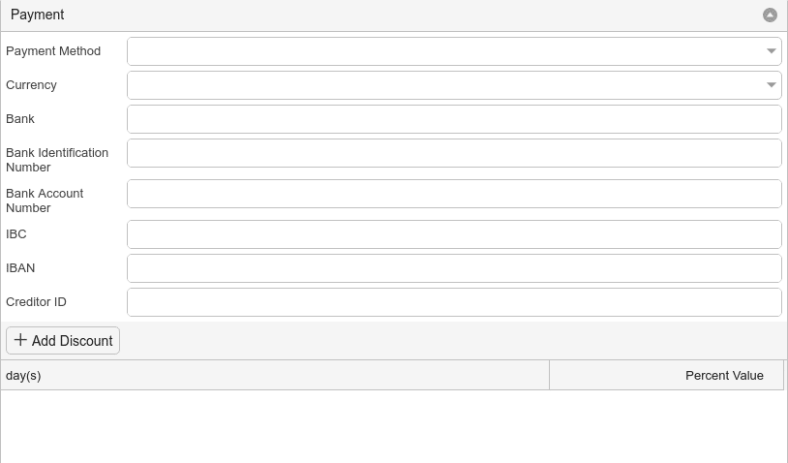The height and width of the screenshot is (463, 788).
Task: Sort by the day(s) column header
Action: pos(275,375)
